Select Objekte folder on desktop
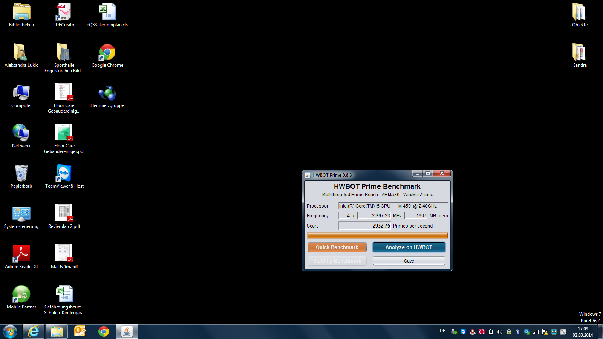 click(580, 15)
